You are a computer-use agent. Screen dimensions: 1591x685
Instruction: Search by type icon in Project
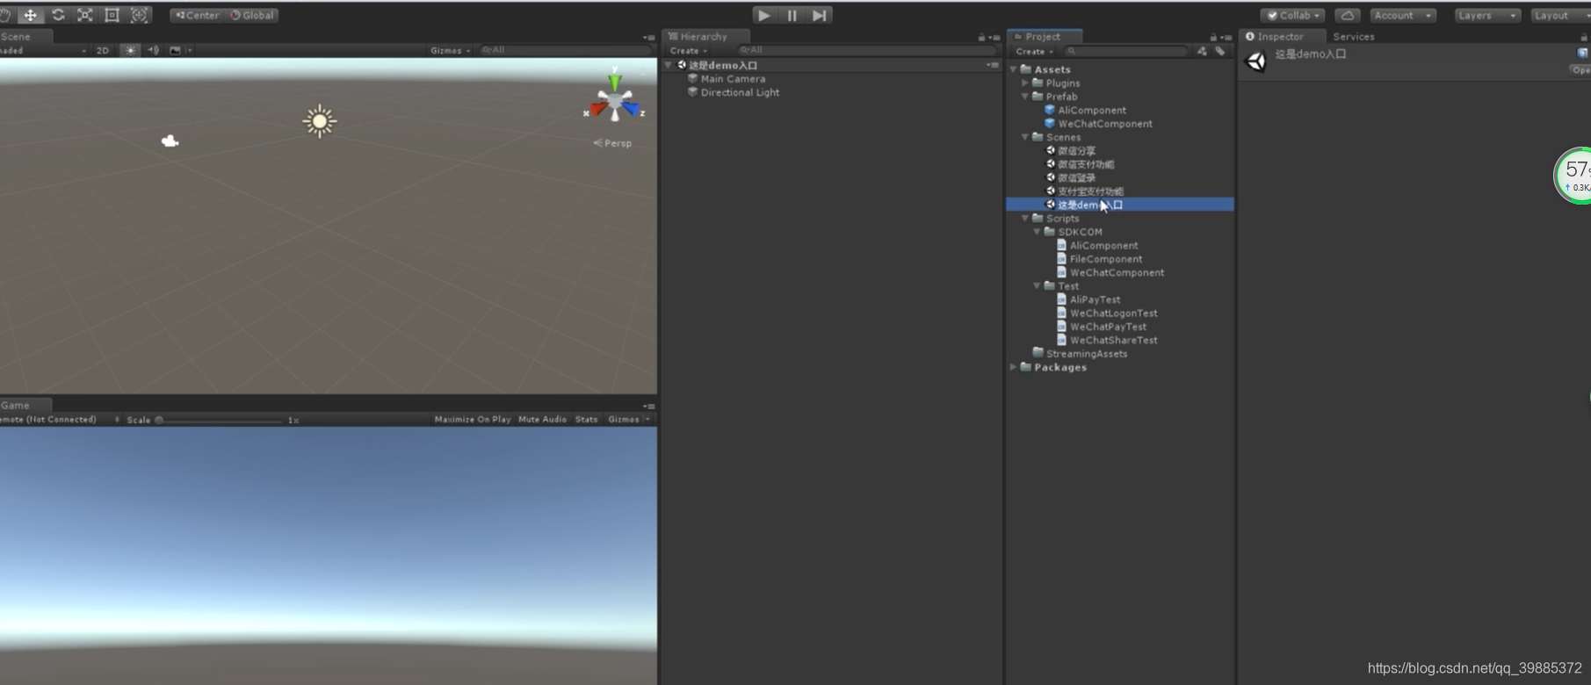(x=1202, y=51)
